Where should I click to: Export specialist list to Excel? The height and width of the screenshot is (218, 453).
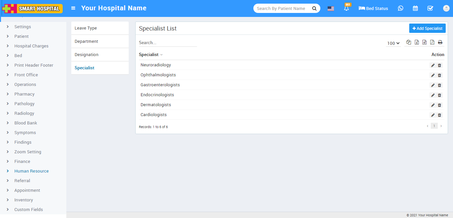(417, 42)
